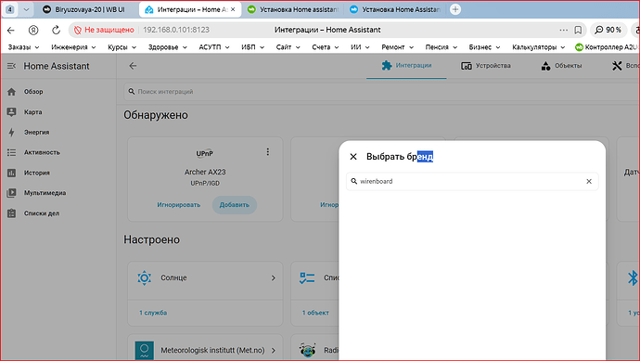Open the Заказы bookmarks folder
The image size is (640, 361).
[x=24, y=47]
